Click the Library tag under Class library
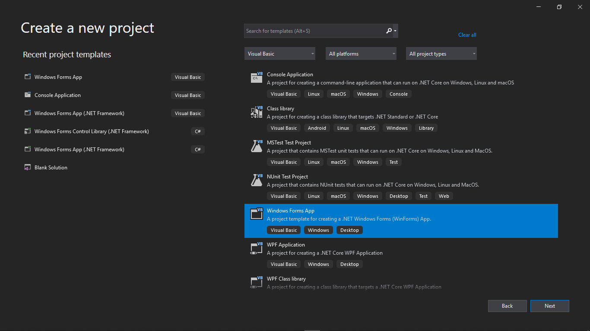 [426, 128]
